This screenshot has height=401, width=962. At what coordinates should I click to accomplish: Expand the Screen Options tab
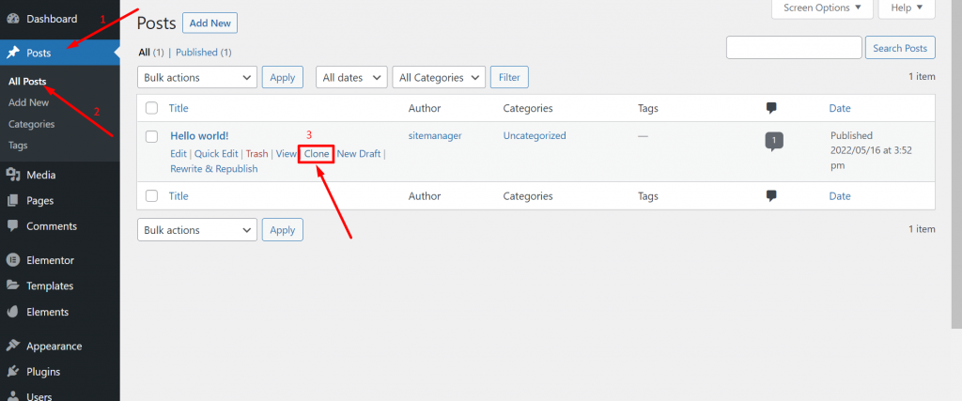point(821,8)
